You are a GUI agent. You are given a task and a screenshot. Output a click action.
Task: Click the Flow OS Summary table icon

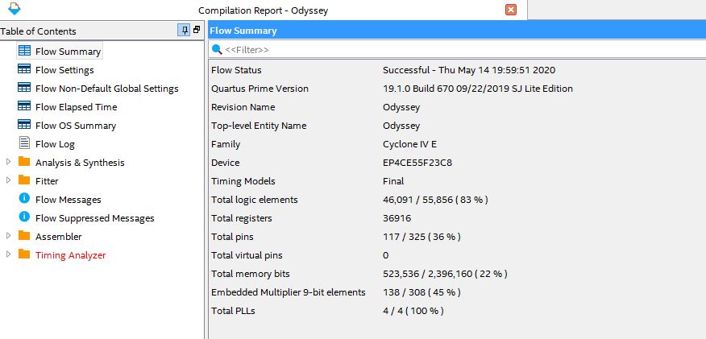(x=24, y=125)
